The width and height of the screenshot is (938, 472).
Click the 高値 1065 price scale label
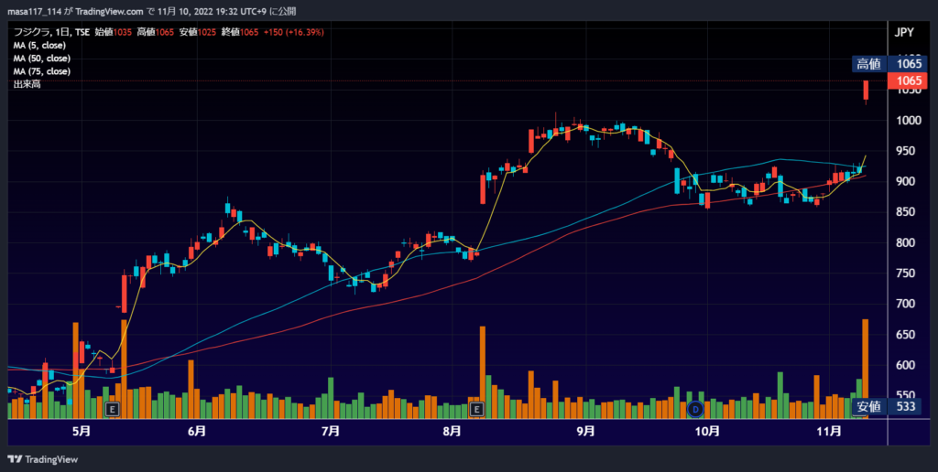tap(889, 65)
